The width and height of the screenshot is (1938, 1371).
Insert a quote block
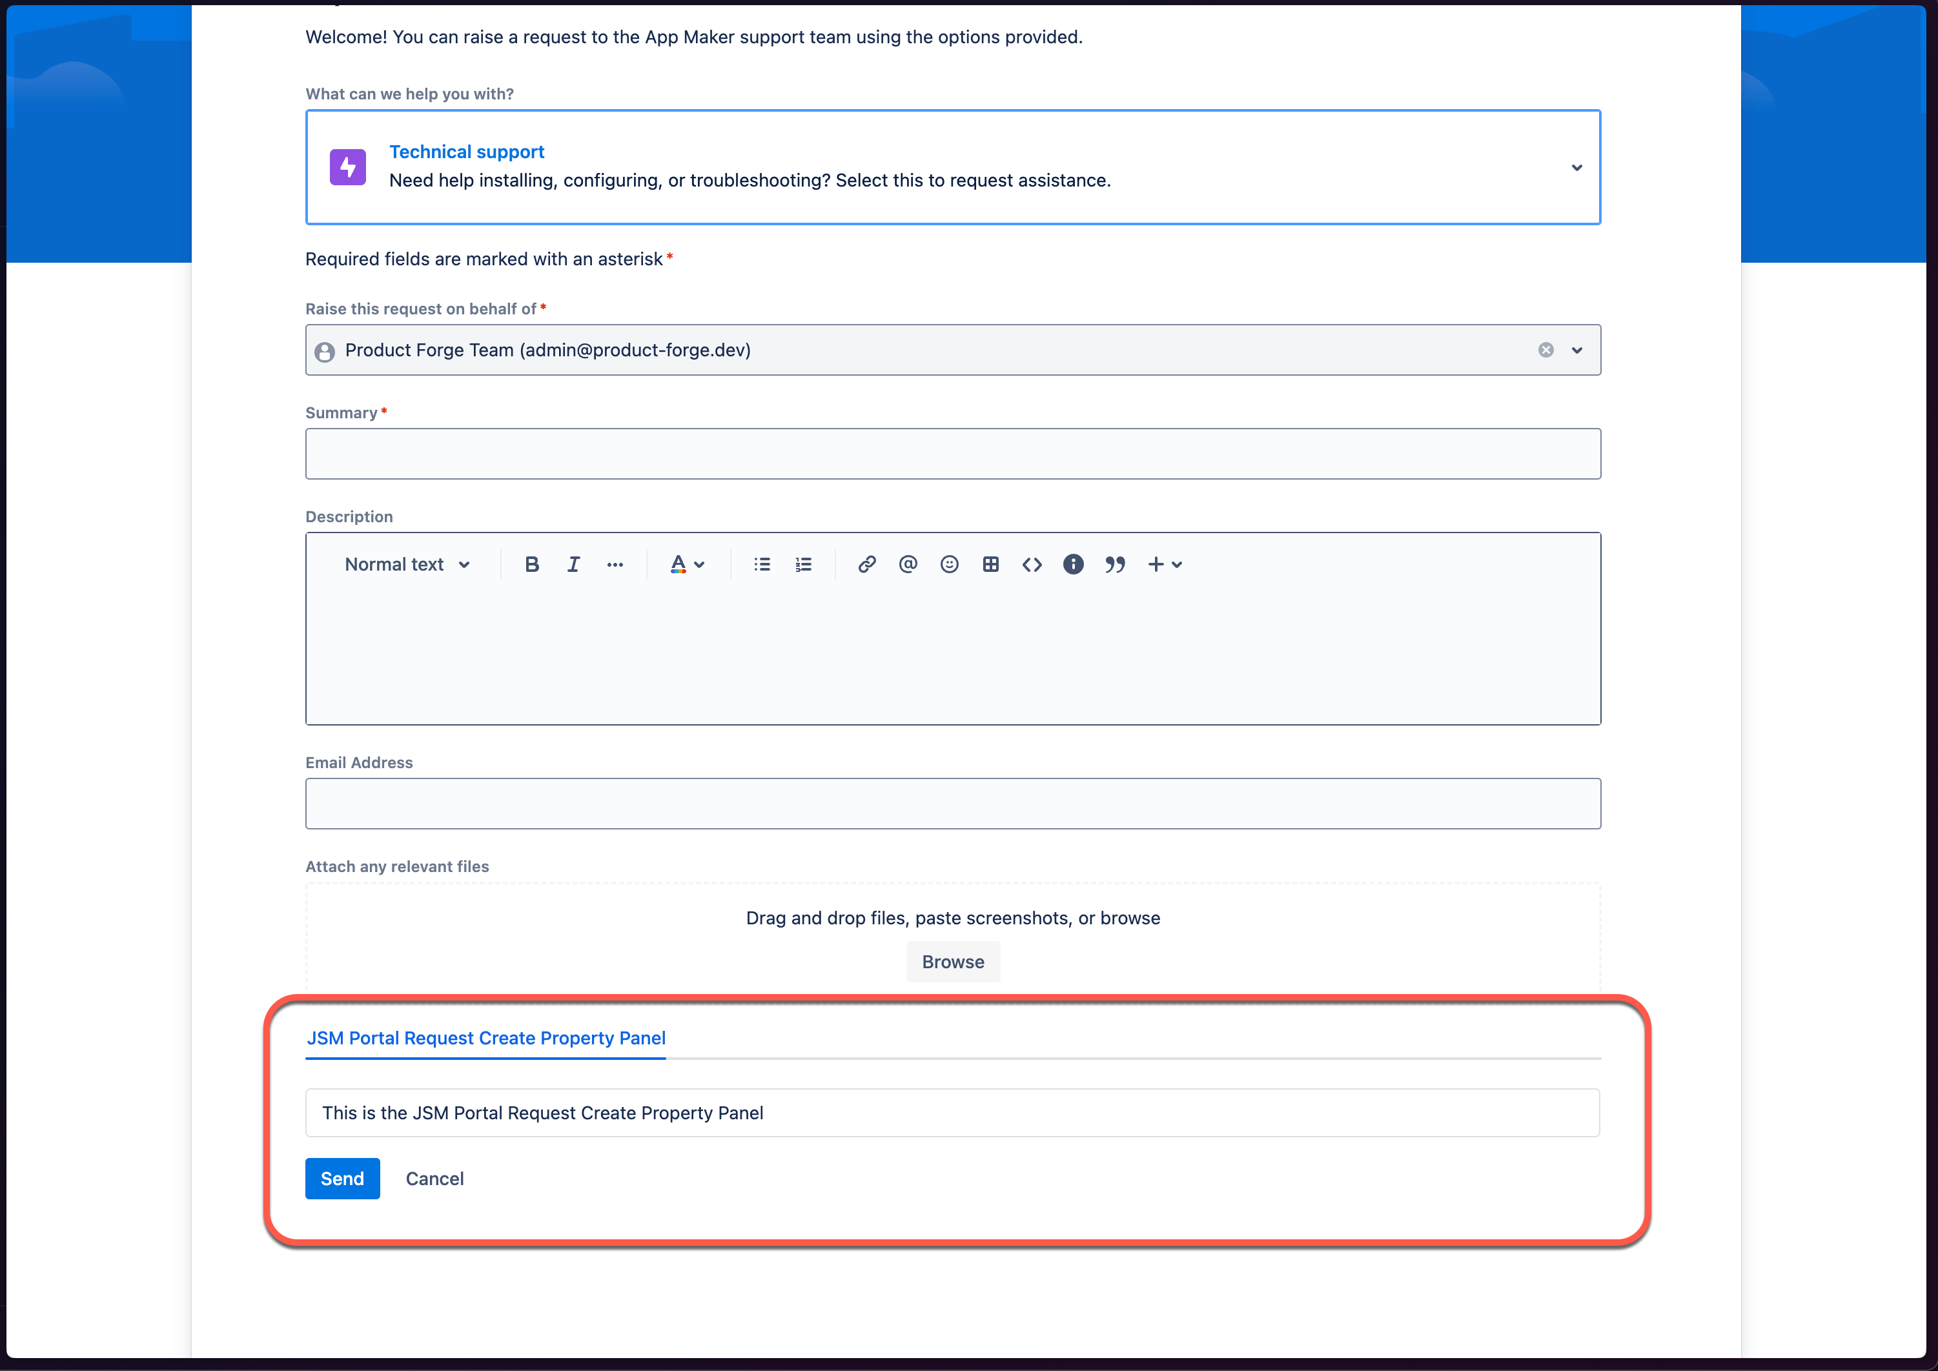tap(1115, 565)
